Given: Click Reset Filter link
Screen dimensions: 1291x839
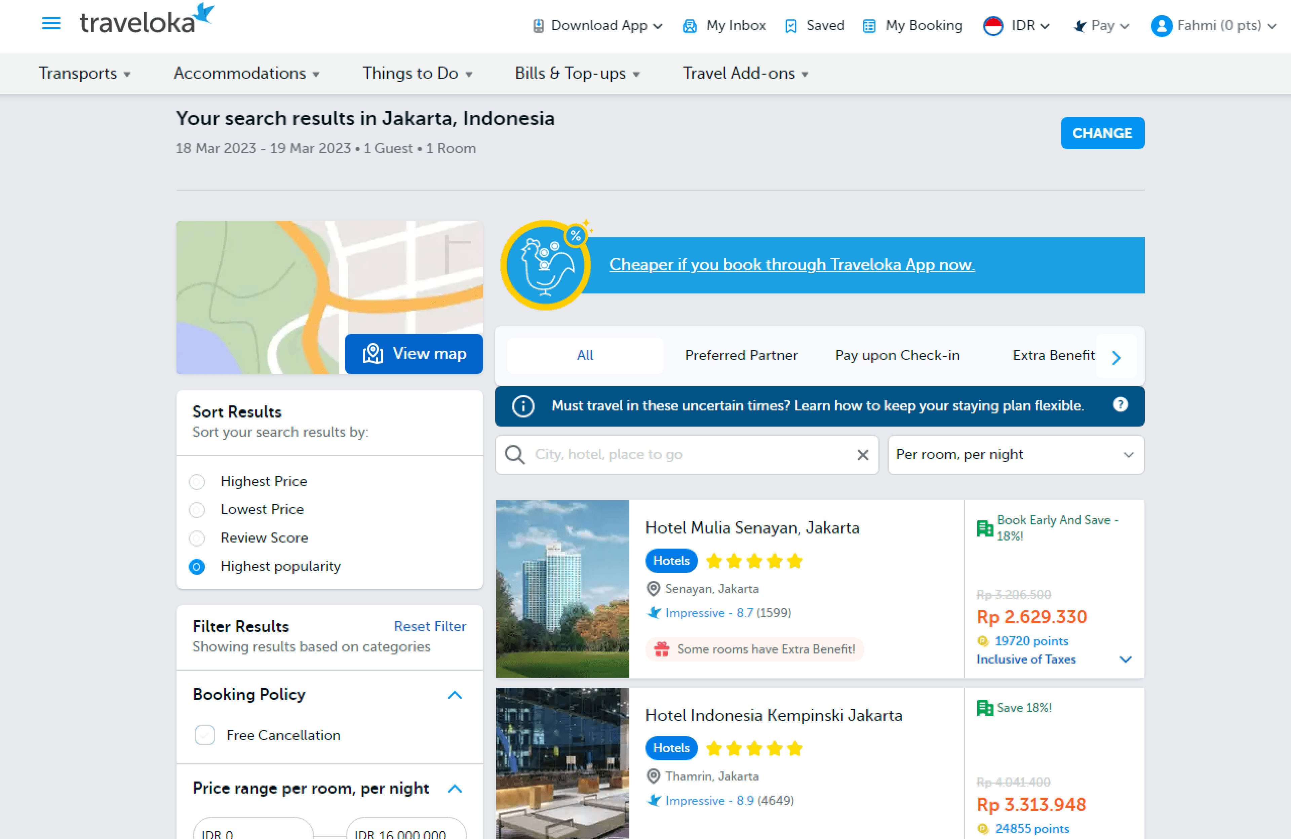Looking at the screenshot, I should click(430, 627).
